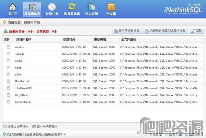The image size is (206, 138).
Task: Click 为所选数据库创建备份任务 button
Action: click(x=165, y=31)
